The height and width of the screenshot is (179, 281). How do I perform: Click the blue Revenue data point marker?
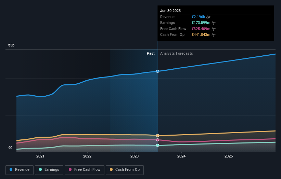[x=157, y=71]
